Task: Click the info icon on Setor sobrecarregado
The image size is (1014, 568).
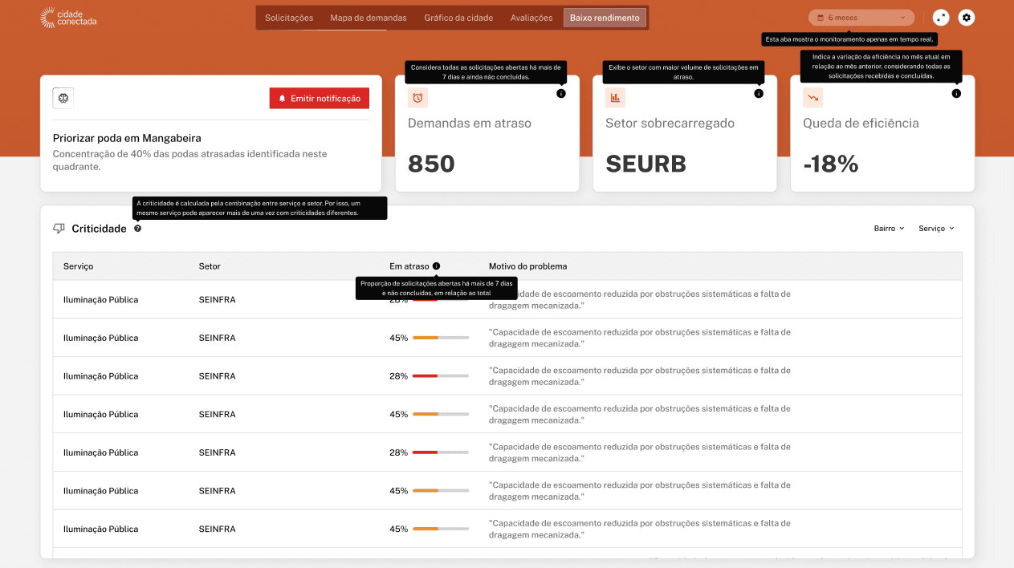Action: (759, 94)
